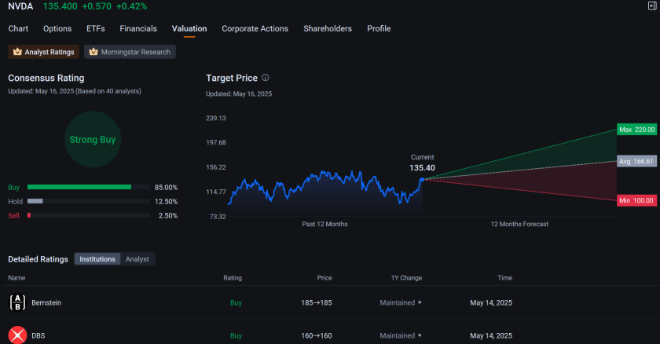Open the DBS row name
The height and width of the screenshot is (344, 660).
[x=38, y=335]
